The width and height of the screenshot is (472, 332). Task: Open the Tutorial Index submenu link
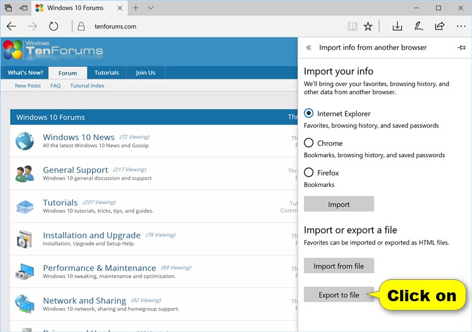tap(87, 86)
